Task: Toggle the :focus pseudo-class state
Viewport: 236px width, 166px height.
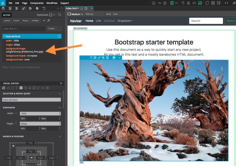Action: click(x=25, y=20)
